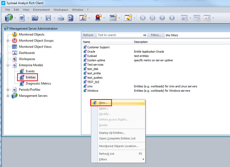
Task: Choose New... from the context menu
Action: point(118,103)
